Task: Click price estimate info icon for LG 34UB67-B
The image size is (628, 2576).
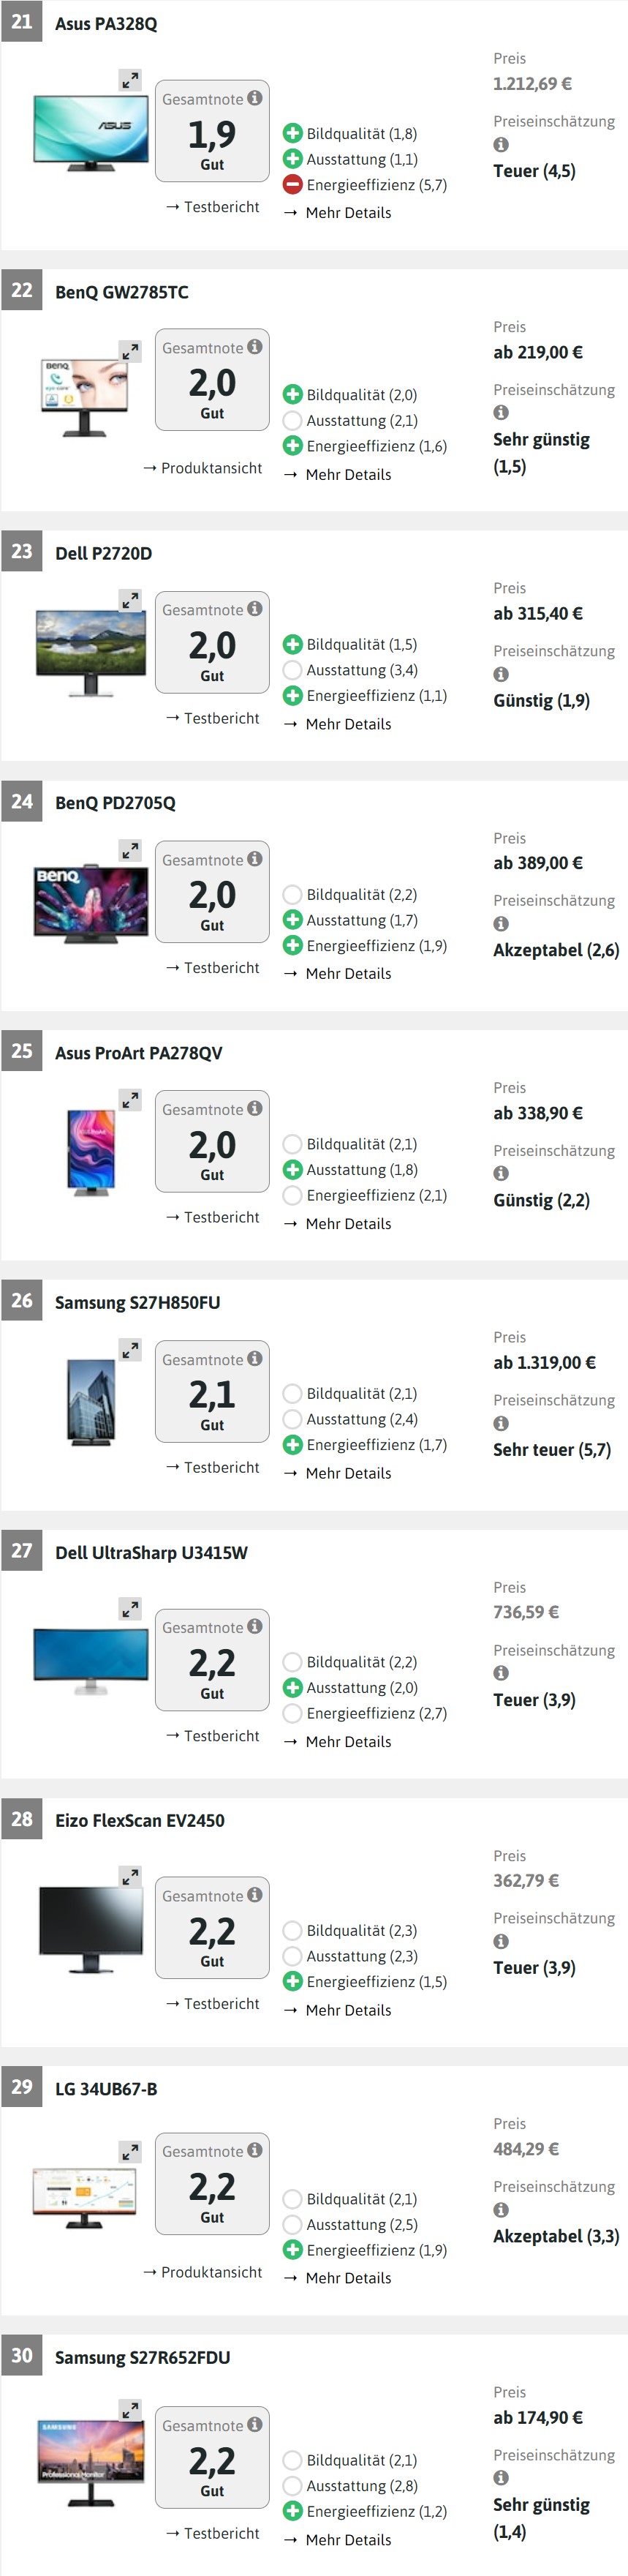Action: (501, 2210)
